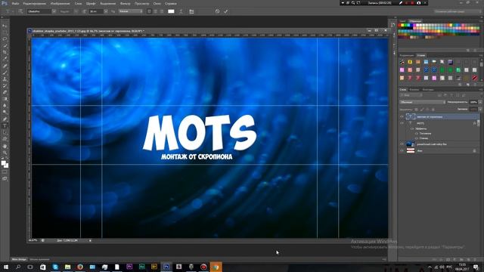
Task: Open the layer Fill slider arrow
Action: (480, 109)
